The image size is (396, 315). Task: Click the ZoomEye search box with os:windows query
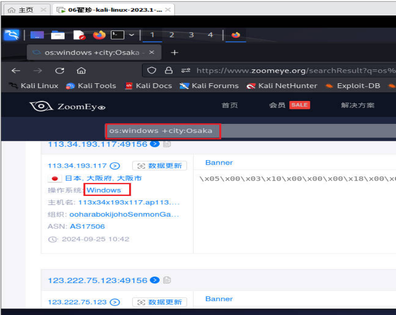point(250,131)
